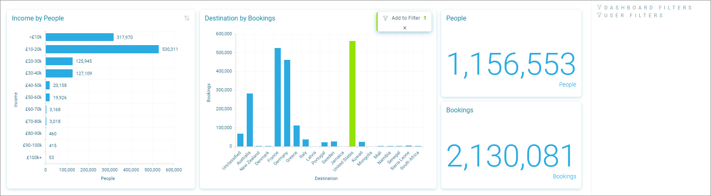Click the Income by People title
This screenshot has height=196, width=711.
[38, 18]
